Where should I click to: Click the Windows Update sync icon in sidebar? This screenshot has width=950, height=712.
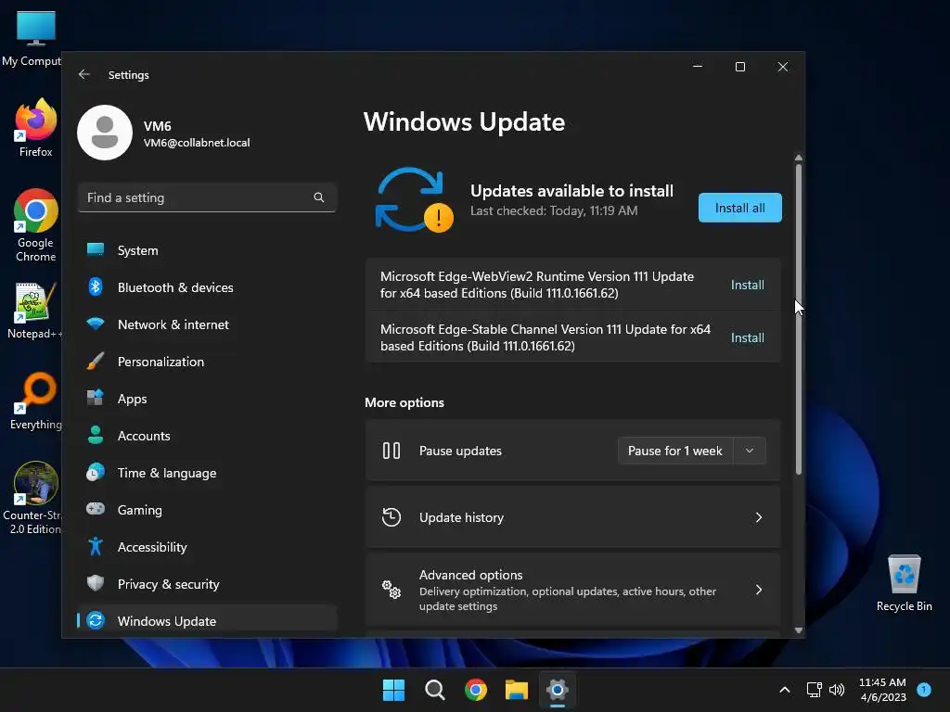tap(96, 620)
